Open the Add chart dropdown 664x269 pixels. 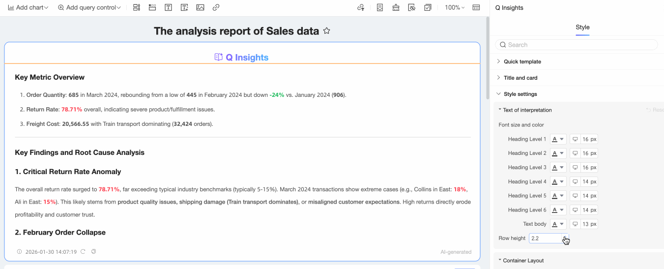[x=28, y=7]
